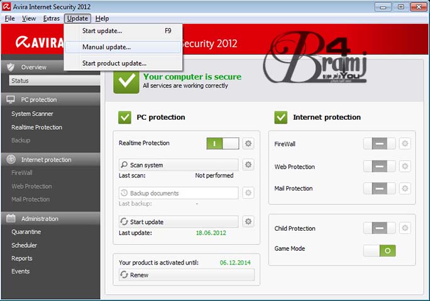Click the green PC protection checkmark icon

(124, 117)
